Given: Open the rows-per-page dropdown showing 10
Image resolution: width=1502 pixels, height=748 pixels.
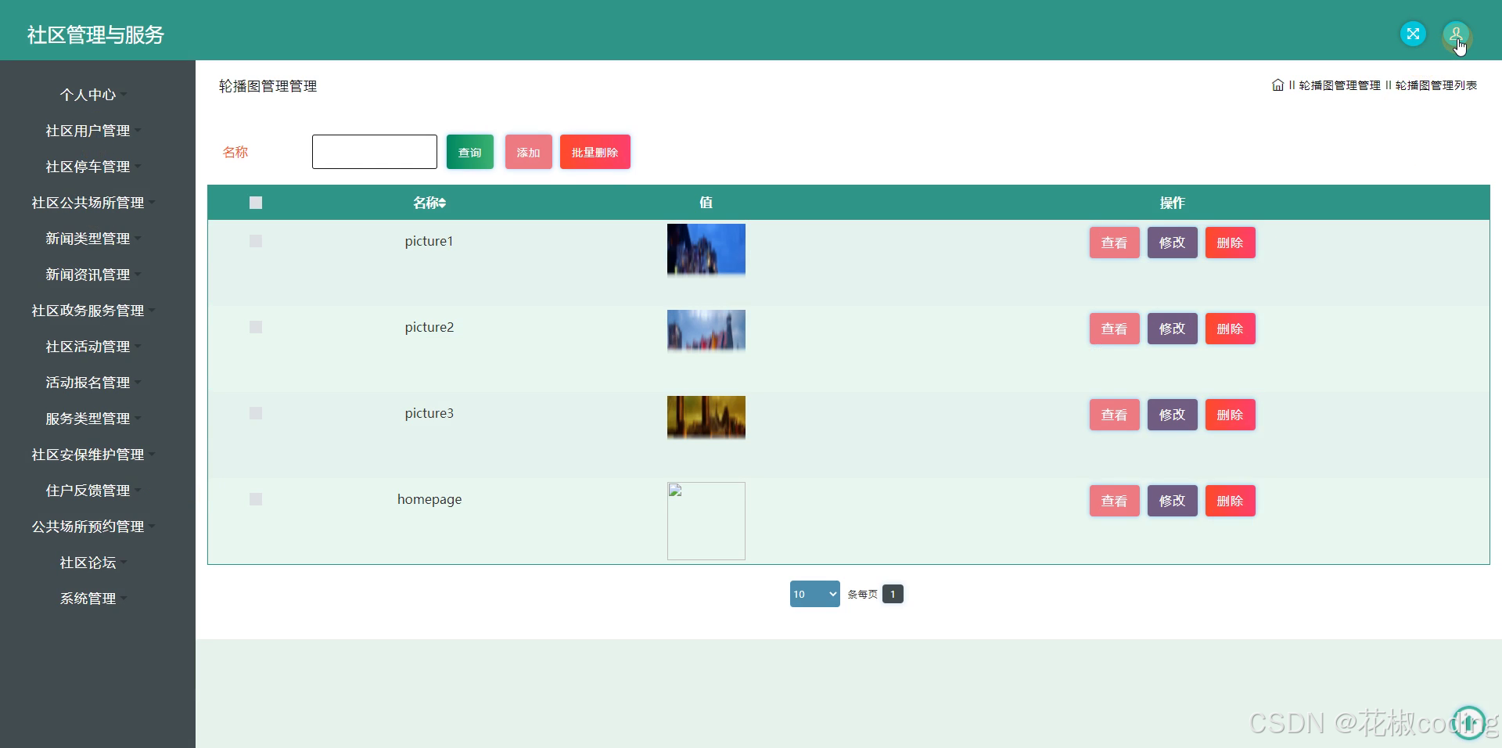Looking at the screenshot, I should [x=814, y=594].
